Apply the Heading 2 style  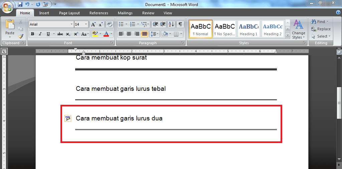(273, 29)
